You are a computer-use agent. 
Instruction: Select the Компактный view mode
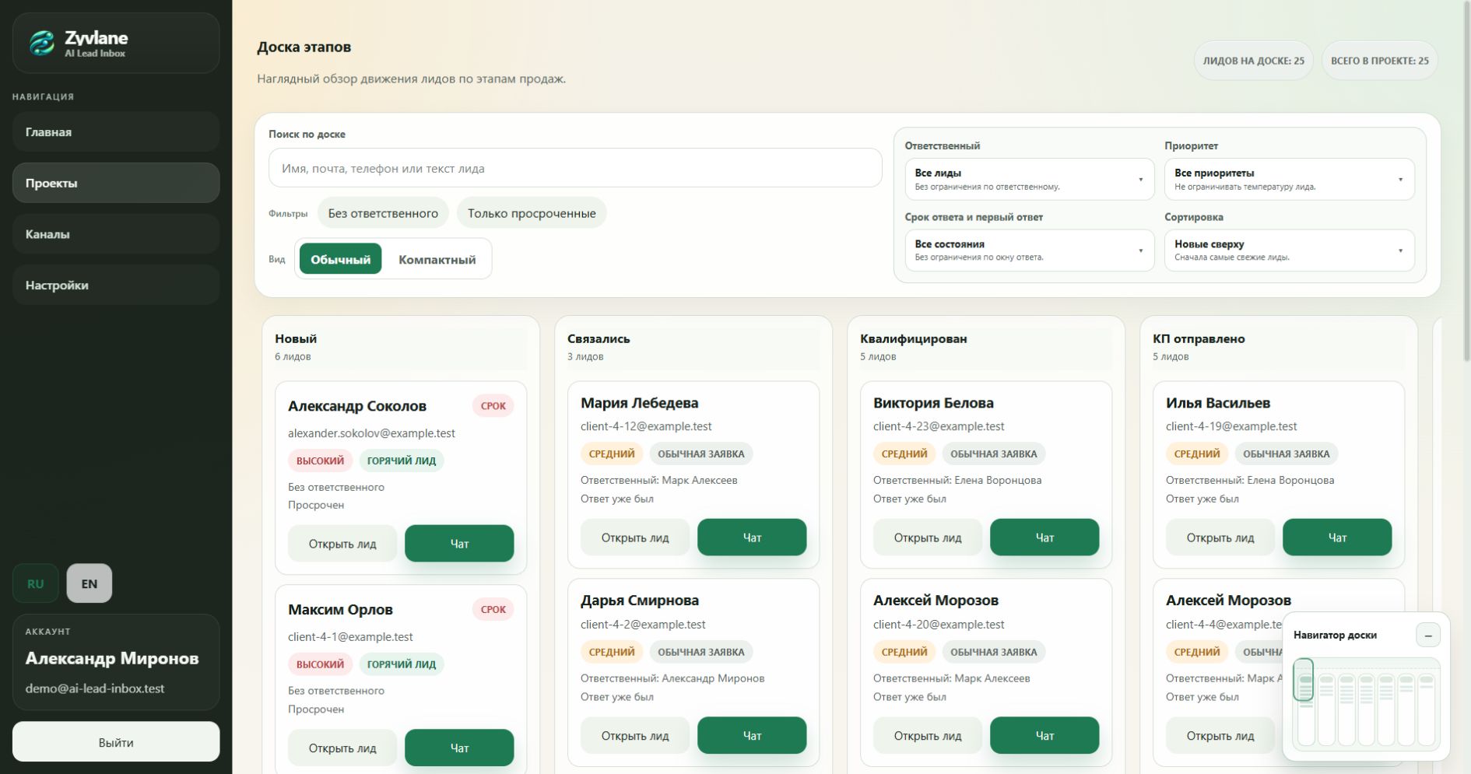[437, 259]
